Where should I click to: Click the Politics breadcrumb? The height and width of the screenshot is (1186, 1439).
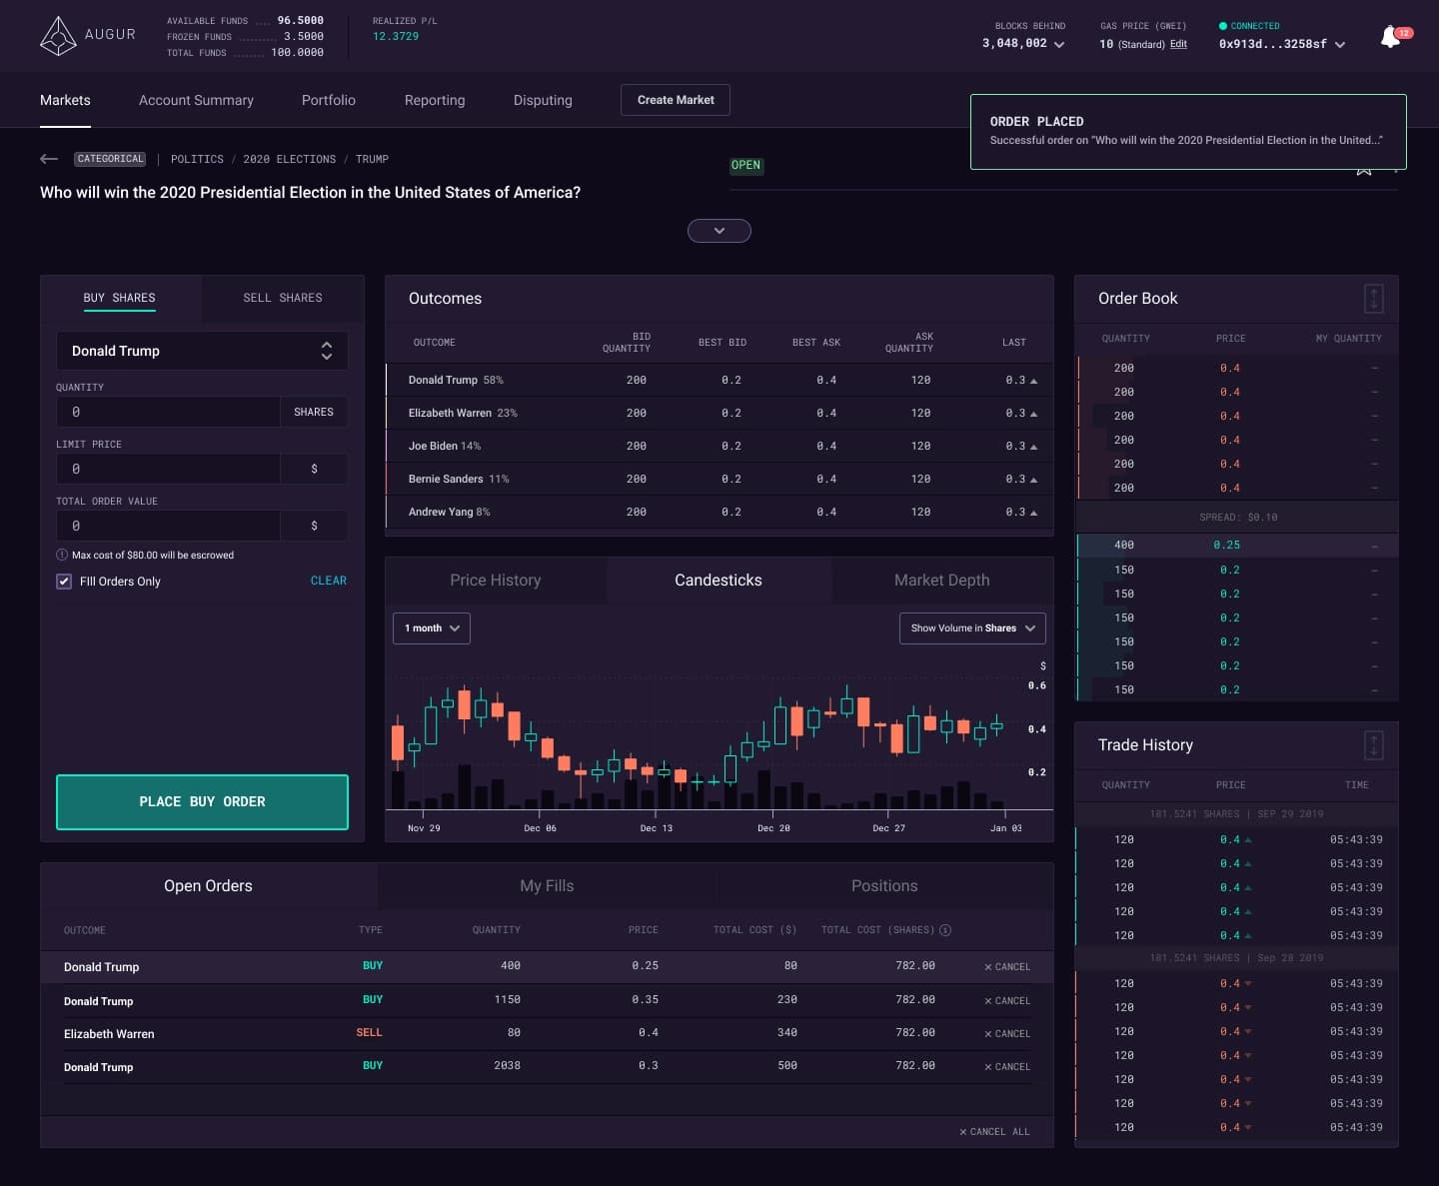tap(197, 159)
